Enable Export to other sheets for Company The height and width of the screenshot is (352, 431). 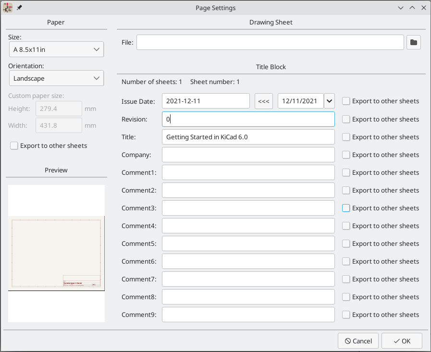(x=345, y=155)
